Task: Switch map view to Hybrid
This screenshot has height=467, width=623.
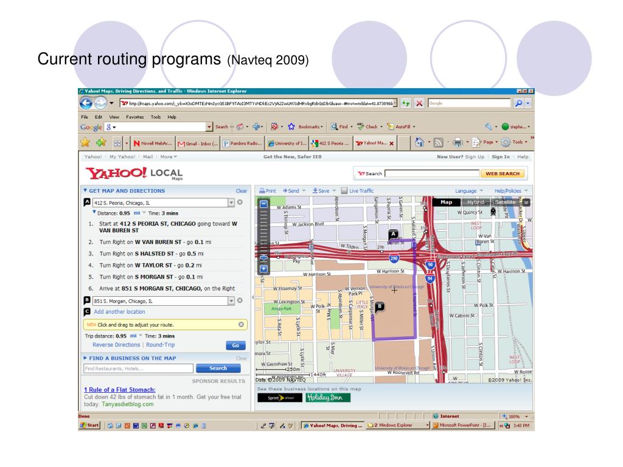Action: (x=475, y=202)
